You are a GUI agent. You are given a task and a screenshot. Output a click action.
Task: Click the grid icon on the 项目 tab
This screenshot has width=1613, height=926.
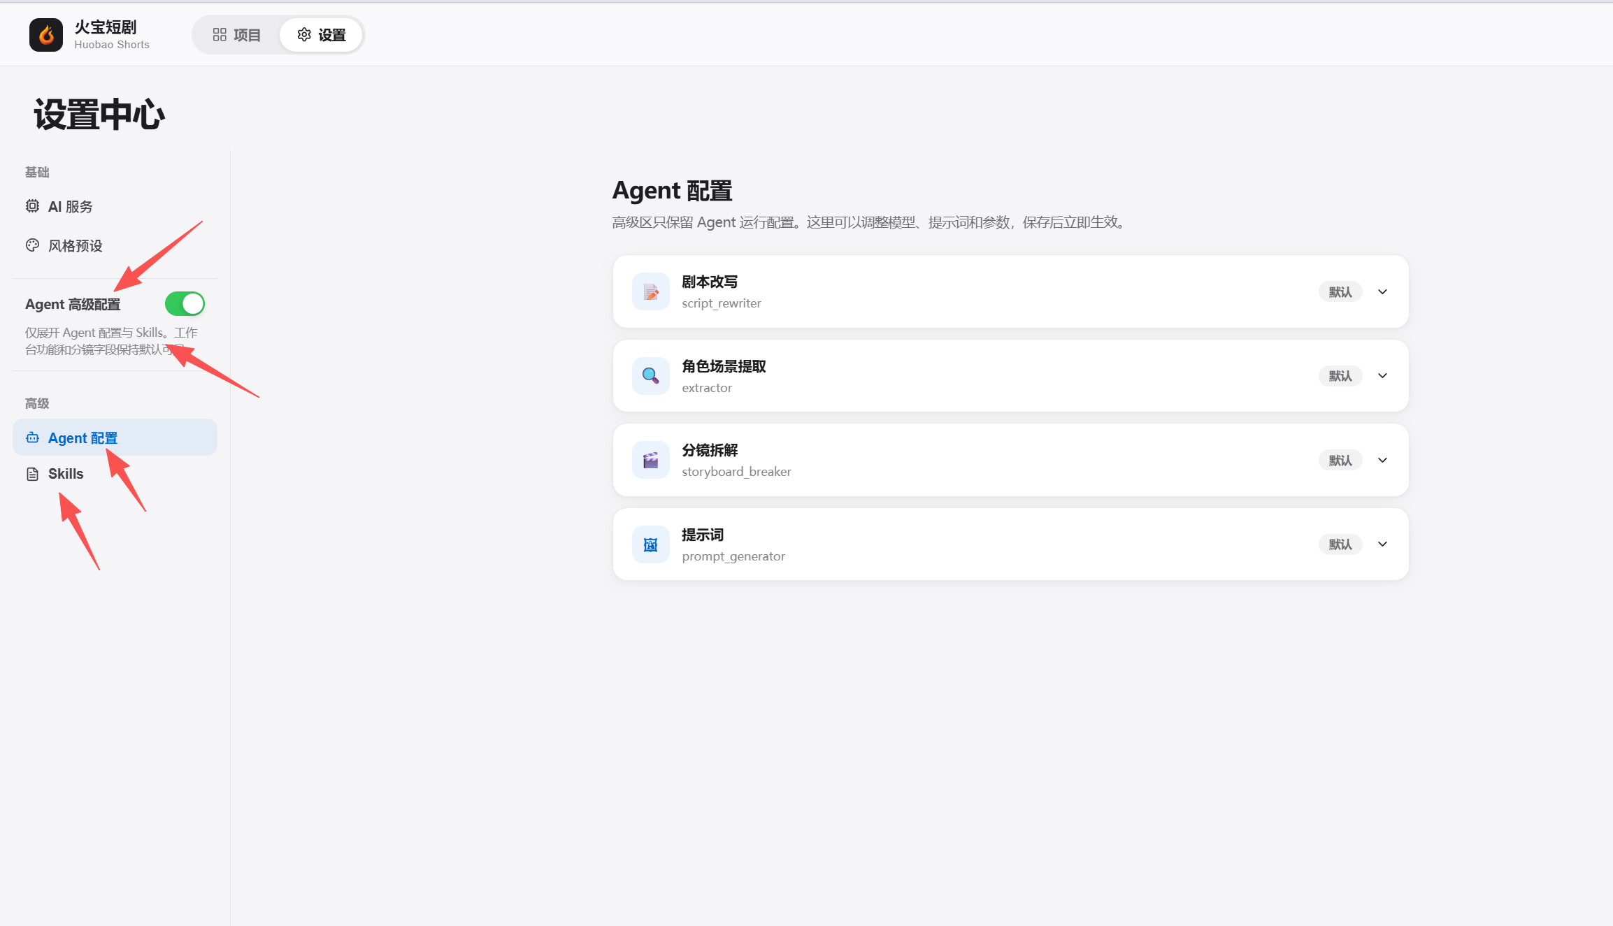[x=220, y=35]
